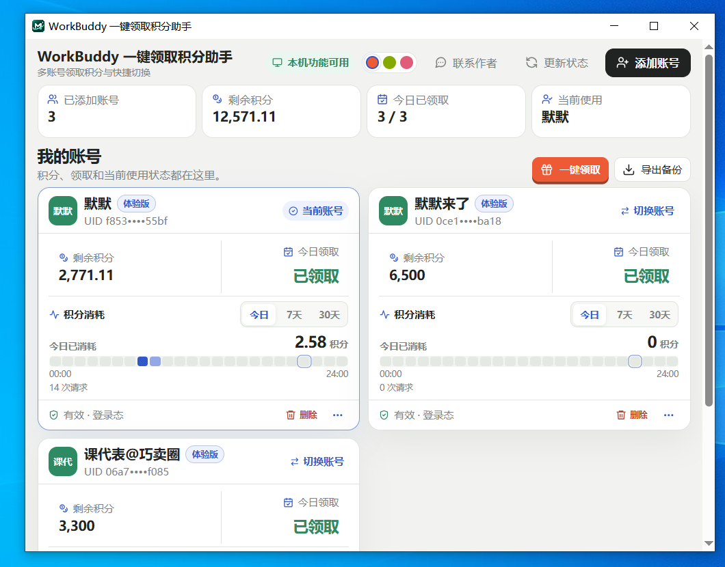The width and height of the screenshot is (725, 567).
Task: Click 本机功能可用 status badge
Action: pyautogui.click(x=311, y=63)
